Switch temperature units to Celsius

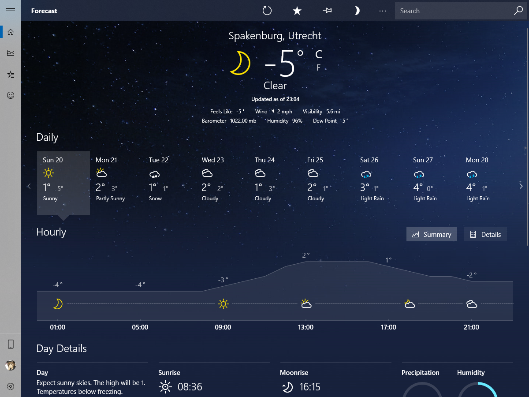coord(319,54)
